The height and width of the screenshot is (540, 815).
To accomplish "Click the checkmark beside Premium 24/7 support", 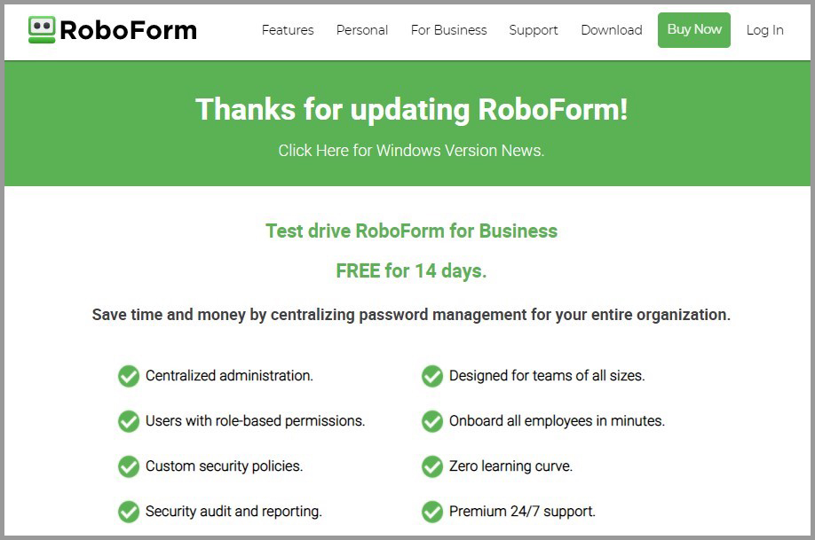I will (x=432, y=512).
